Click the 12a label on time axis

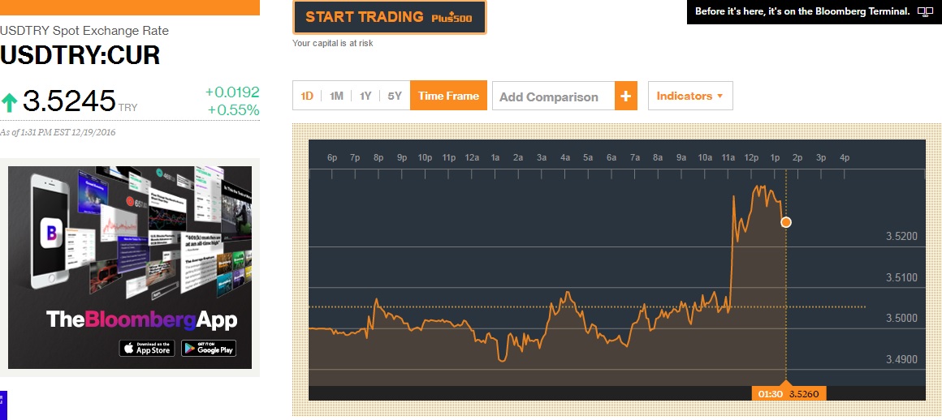pos(472,158)
